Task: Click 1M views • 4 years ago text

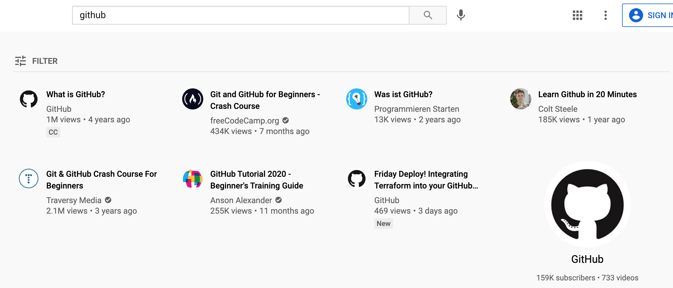Action: click(x=88, y=120)
